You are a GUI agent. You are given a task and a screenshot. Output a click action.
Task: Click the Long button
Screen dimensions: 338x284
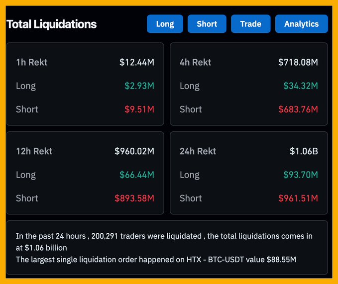pyautogui.click(x=165, y=24)
